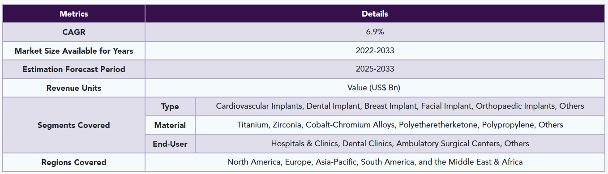Select the Regions Covered label
The image size is (608, 174).
(74, 162)
